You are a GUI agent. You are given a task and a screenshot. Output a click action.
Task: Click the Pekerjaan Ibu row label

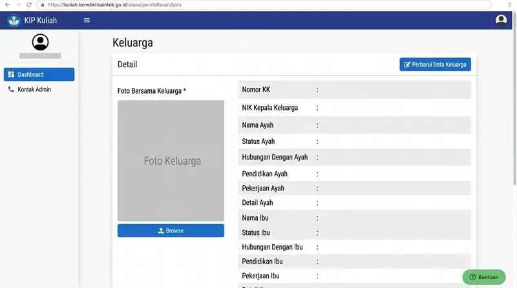260,276
